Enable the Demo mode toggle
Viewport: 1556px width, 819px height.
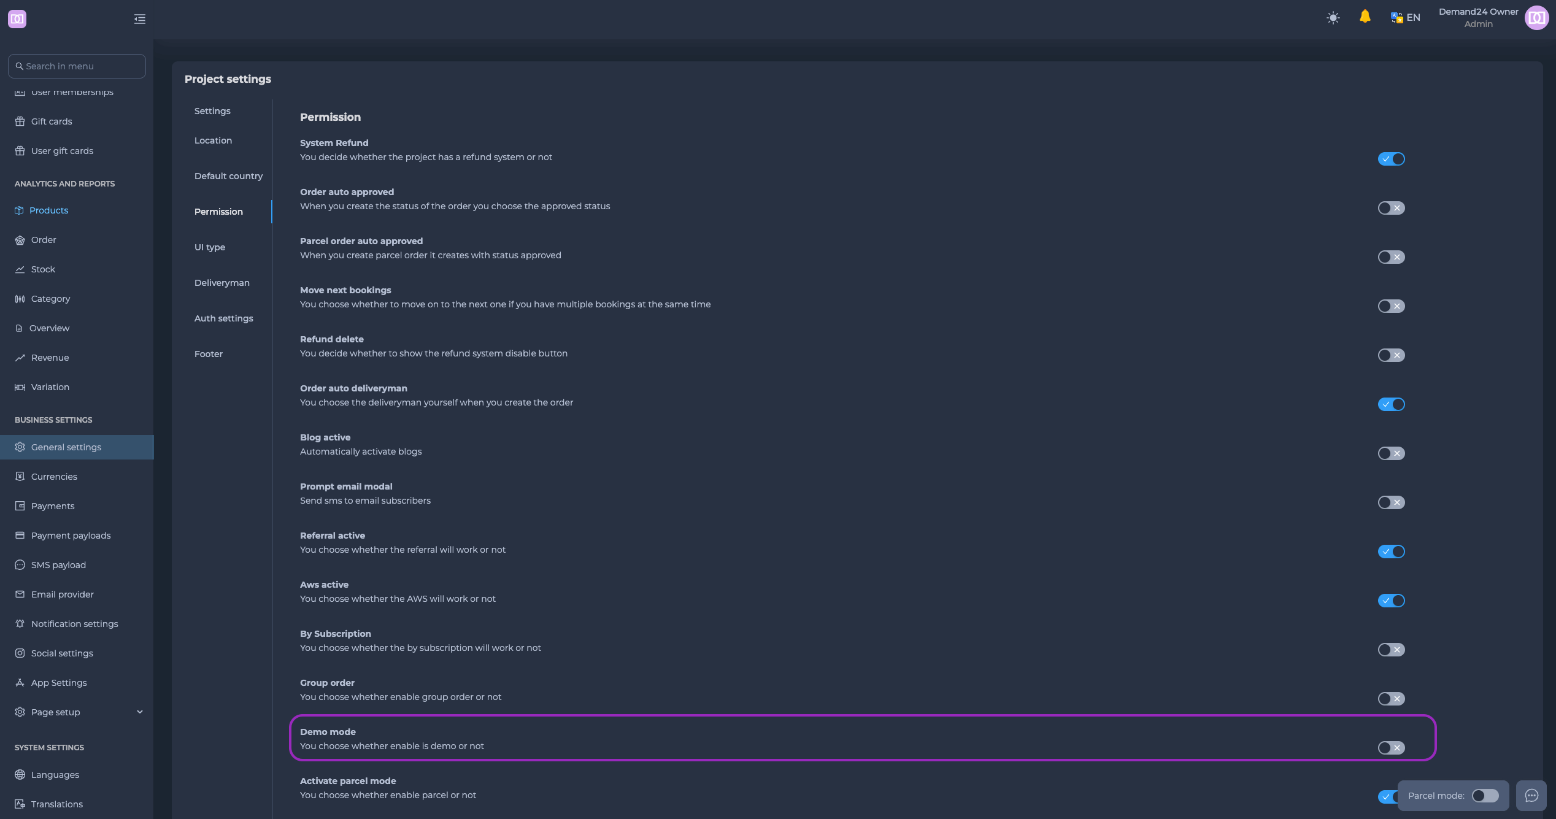point(1391,748)
